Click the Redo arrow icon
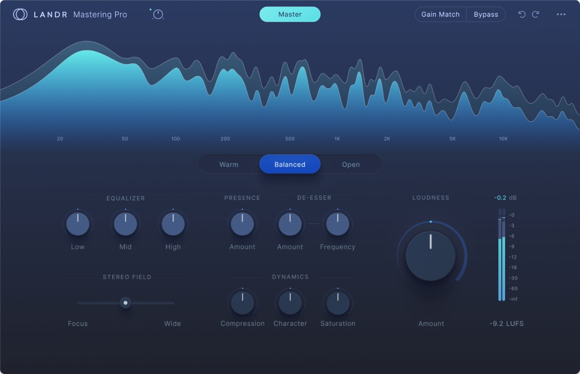Viewport: 580px width, 374px height. (x=536, y=14)
